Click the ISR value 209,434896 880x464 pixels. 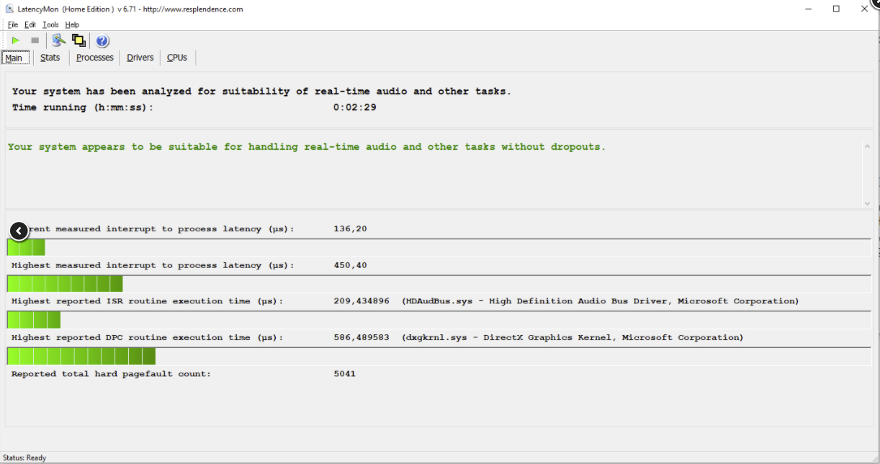coord(362,301)
